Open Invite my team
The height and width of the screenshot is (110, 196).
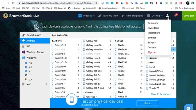pyautogui.click(x=108, y=16)
